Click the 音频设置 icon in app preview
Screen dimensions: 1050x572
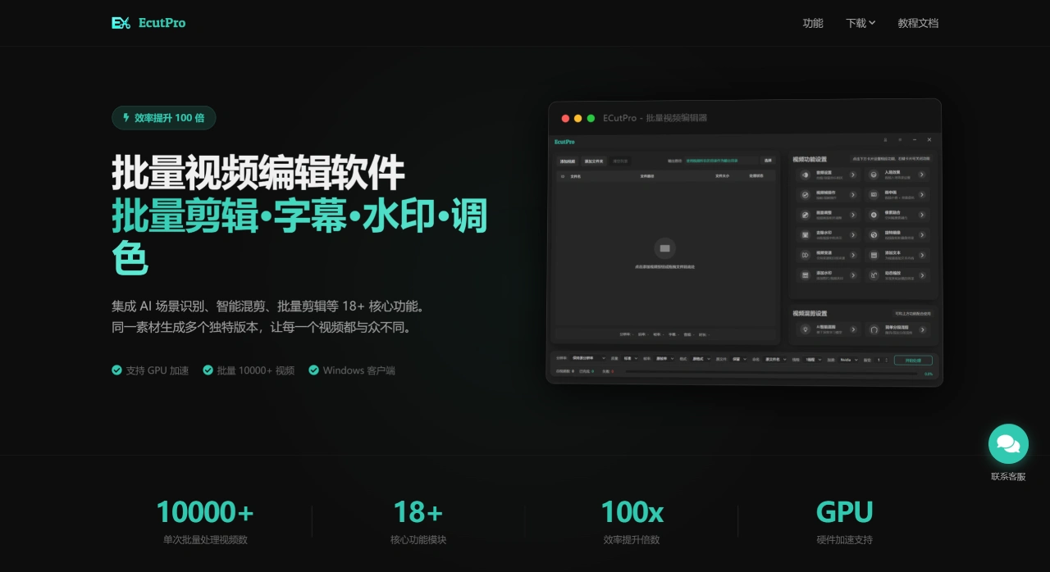(805, 175)
